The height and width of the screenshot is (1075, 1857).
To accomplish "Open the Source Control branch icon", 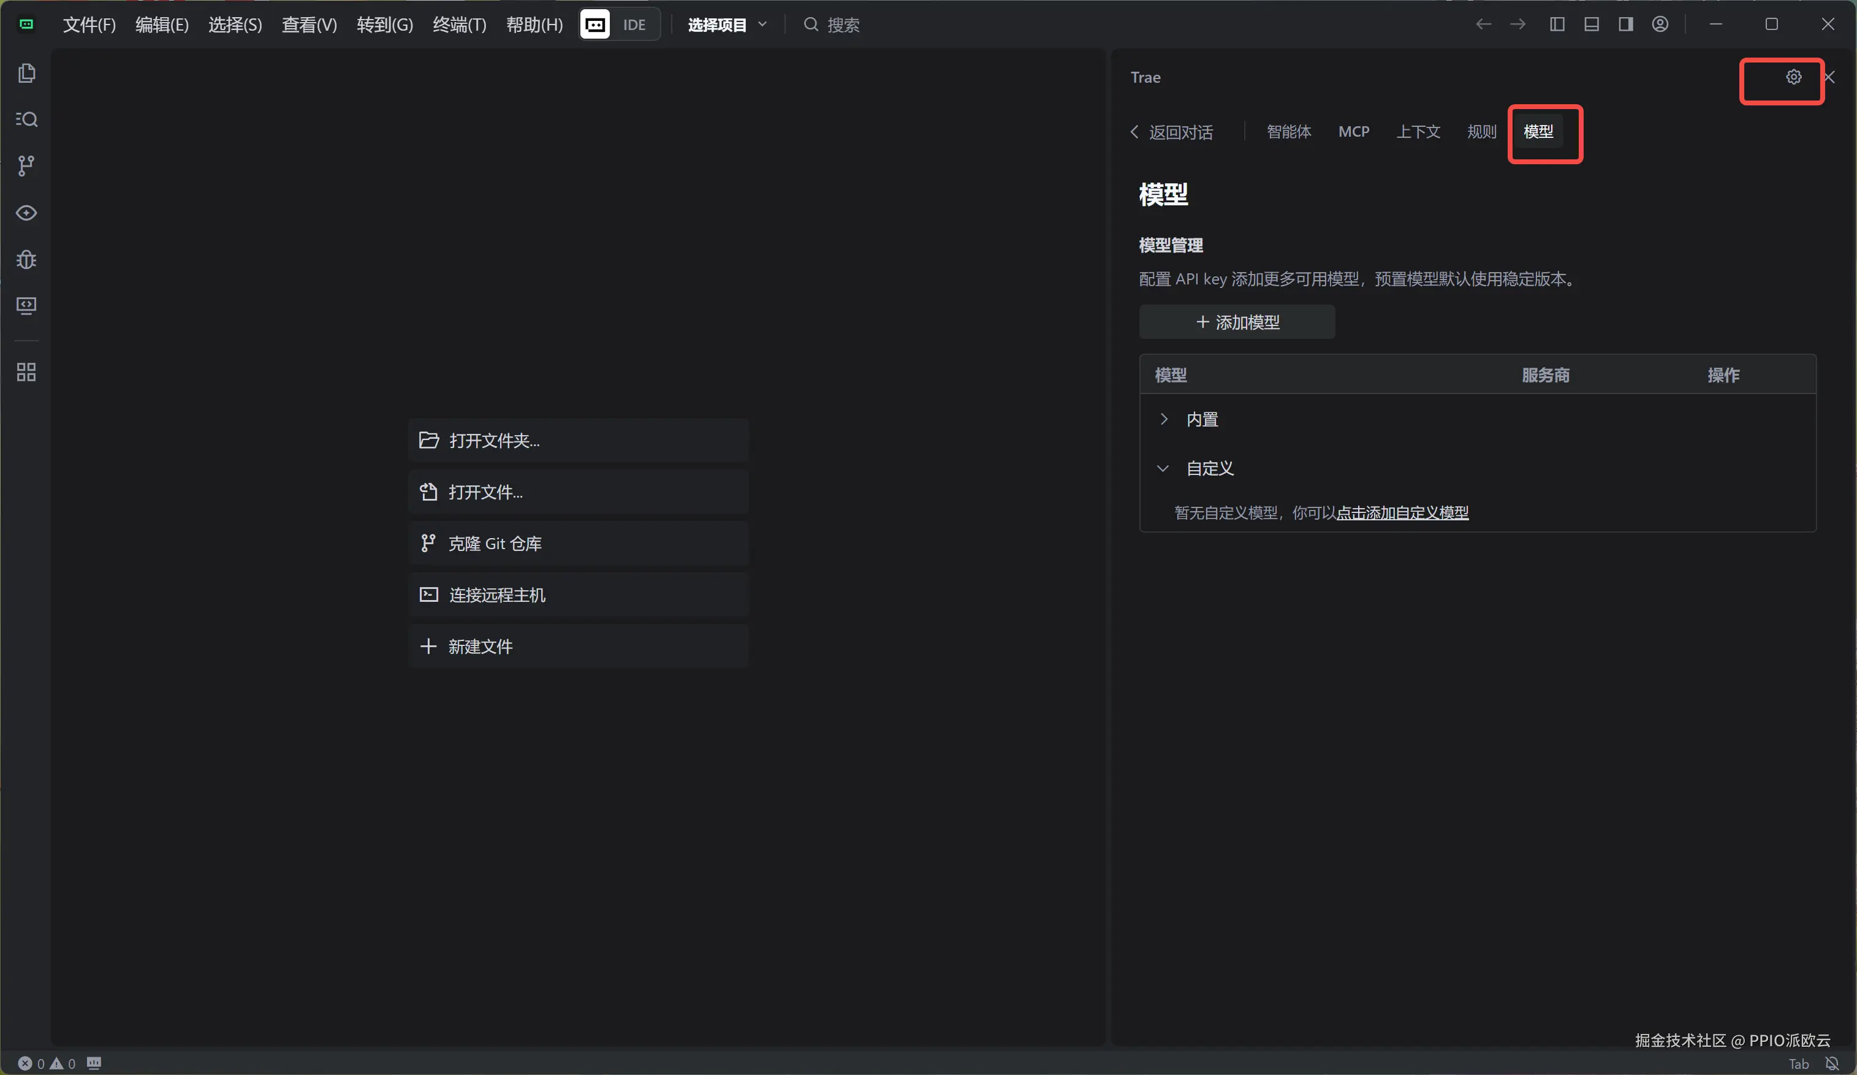I will pyautogui.click(x=26, y=165).
